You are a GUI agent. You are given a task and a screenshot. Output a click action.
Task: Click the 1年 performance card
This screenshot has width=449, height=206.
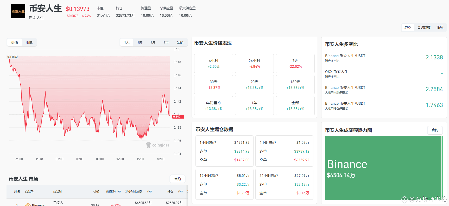point(254,106)
